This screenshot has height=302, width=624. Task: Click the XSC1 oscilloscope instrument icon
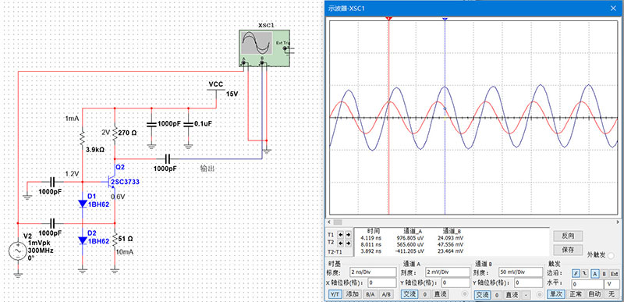(264, 48)
